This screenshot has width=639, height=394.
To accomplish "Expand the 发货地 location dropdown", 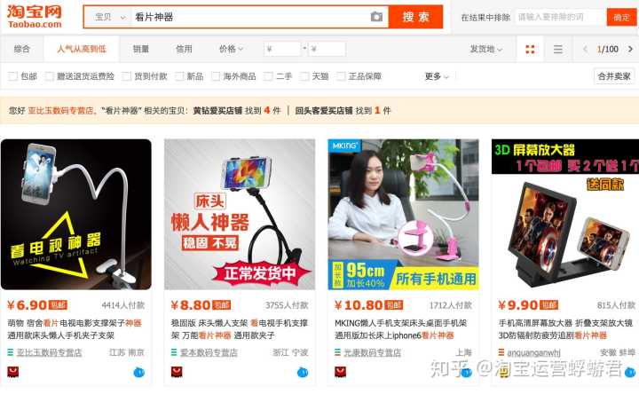I will coord(485,50).
